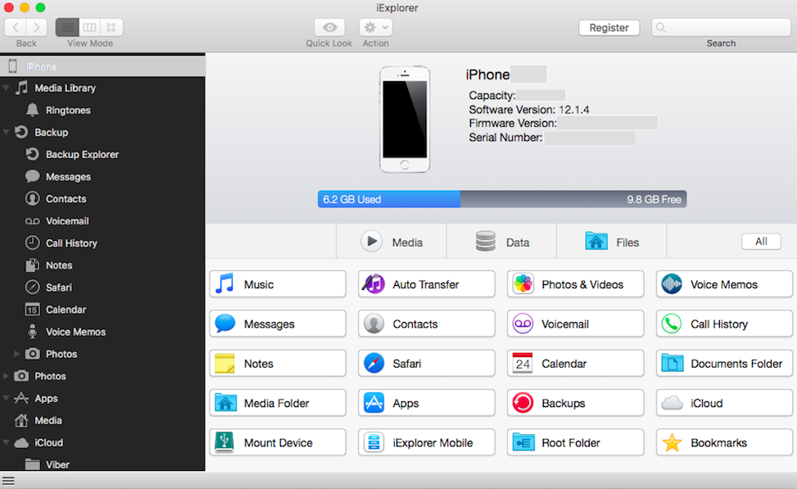Select the Data tab
The height and width of the screenshot is (489, 797).
click(501, 242)
